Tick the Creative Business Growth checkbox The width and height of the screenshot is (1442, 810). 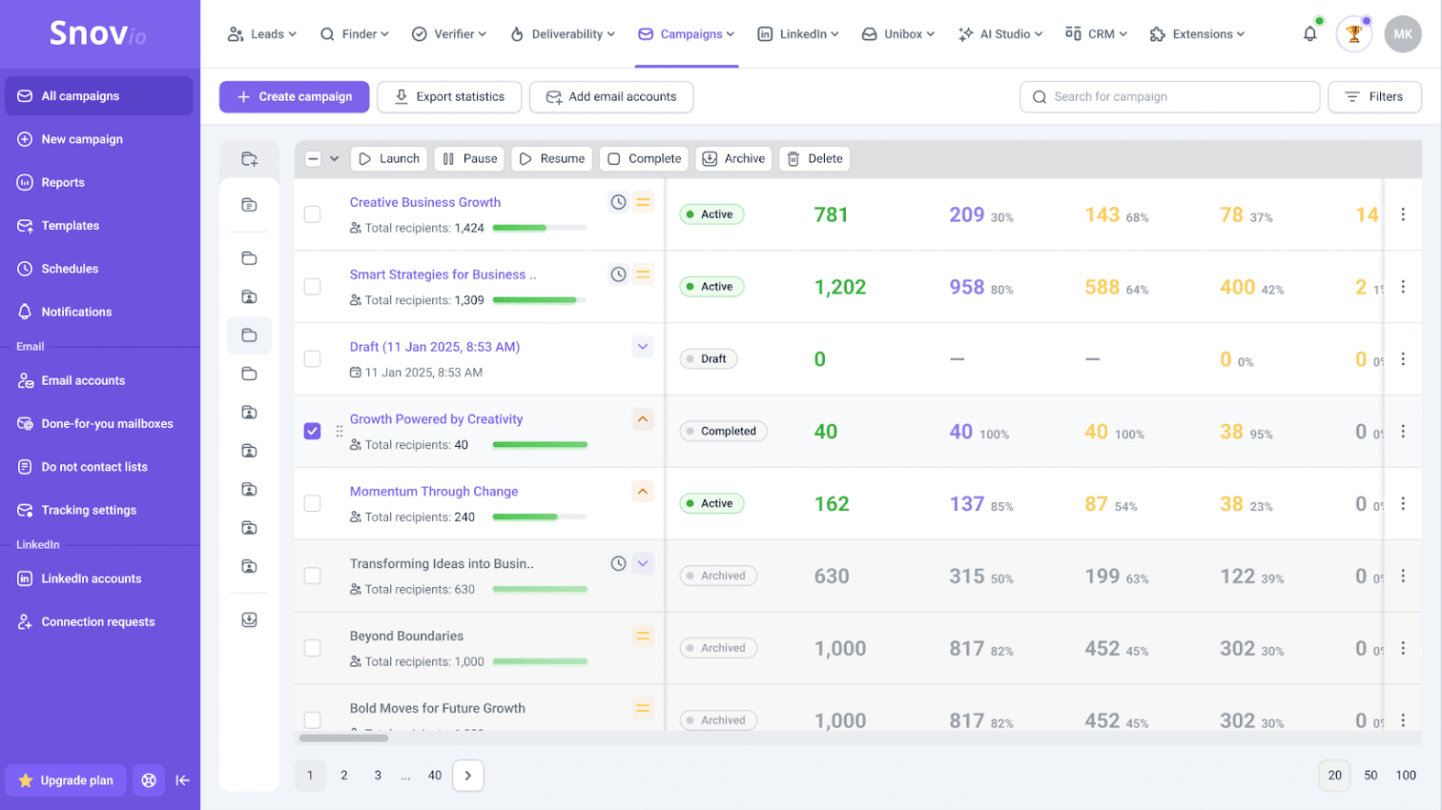click(312, 214)
